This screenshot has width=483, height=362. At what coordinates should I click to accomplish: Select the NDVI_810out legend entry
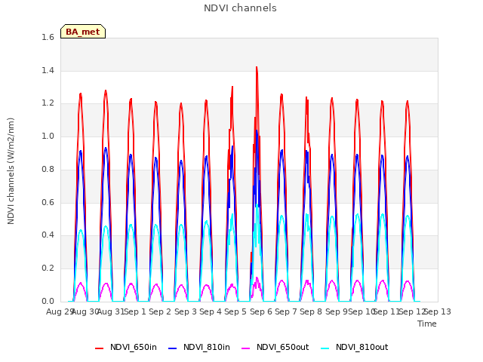(x=354, y=347)
